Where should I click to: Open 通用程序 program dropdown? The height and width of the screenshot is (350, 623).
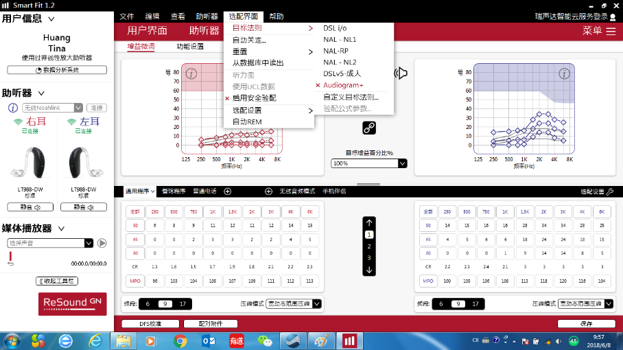[140, 191]
